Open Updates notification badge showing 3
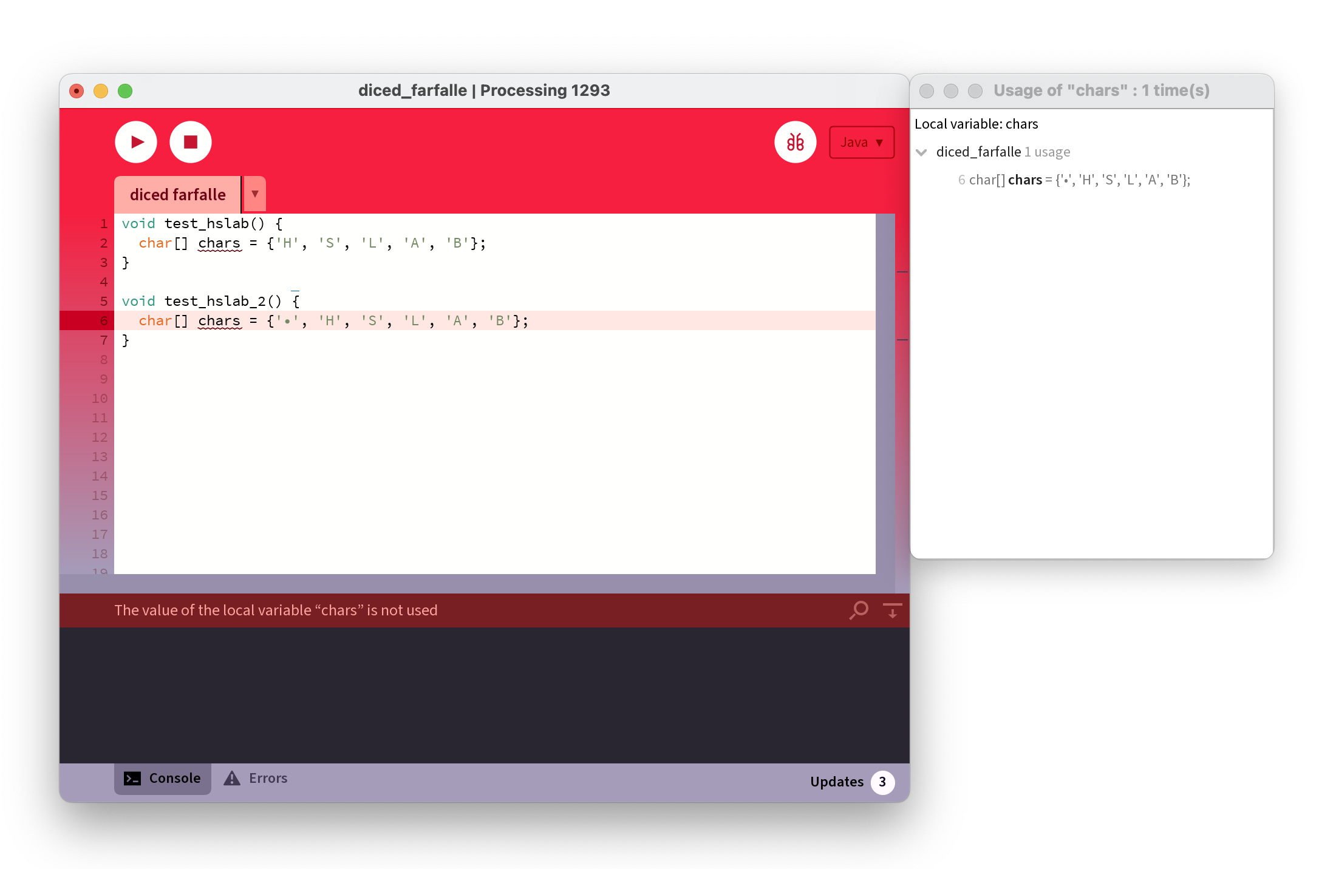The width and height of the screenshot is (1336, 869). click(882, 782)
